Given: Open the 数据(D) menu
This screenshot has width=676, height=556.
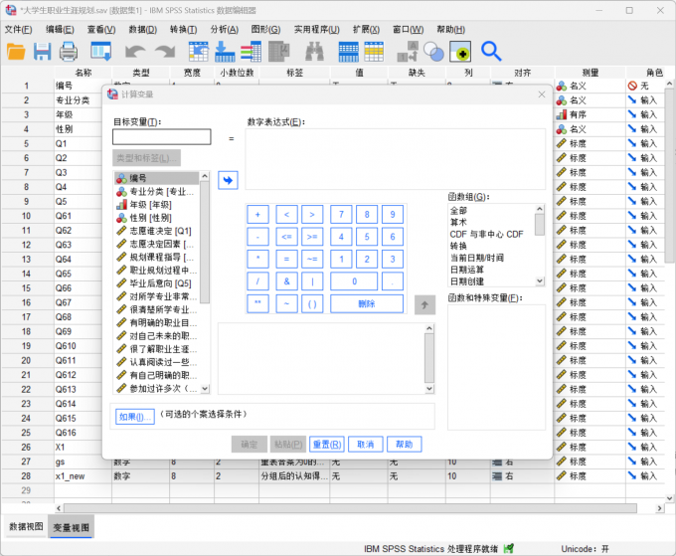Looking at the screenshot, I should 143,29.
